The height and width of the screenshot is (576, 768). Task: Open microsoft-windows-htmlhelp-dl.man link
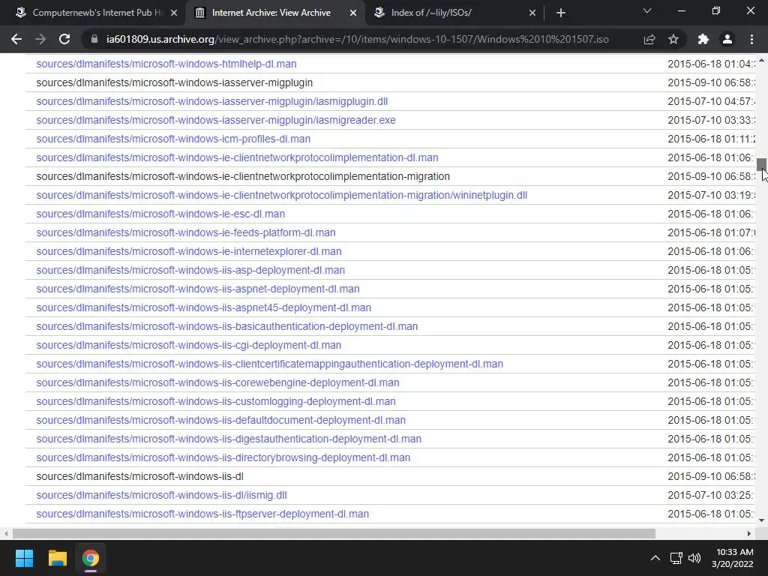[166, 64]
